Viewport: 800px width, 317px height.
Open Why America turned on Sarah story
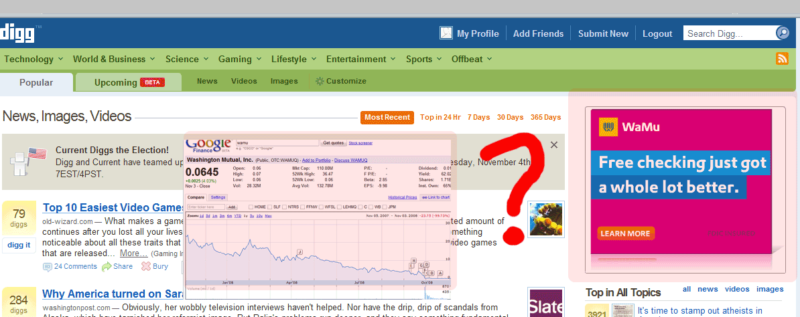pos(113,294)
